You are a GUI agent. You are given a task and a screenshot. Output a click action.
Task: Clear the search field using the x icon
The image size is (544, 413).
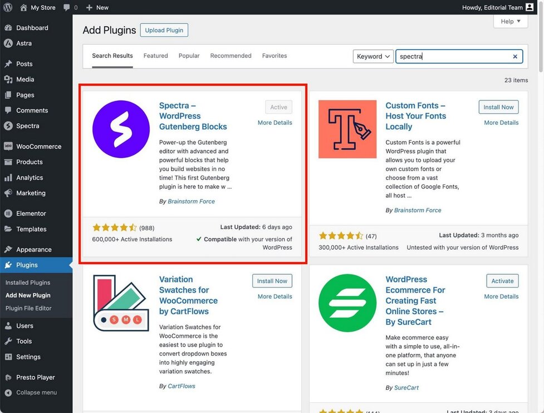(x=514, y=56)
